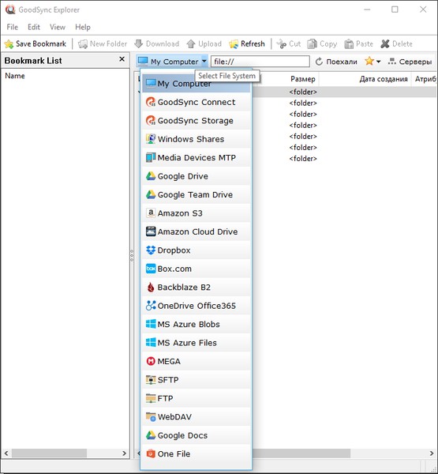Sort by Дата создания column header
438x474 pixels.
click(383, 79)
